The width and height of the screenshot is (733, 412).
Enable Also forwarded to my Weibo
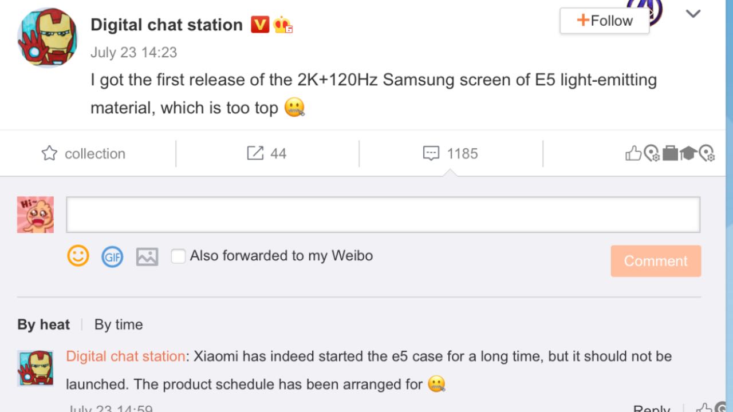point(179,256)
